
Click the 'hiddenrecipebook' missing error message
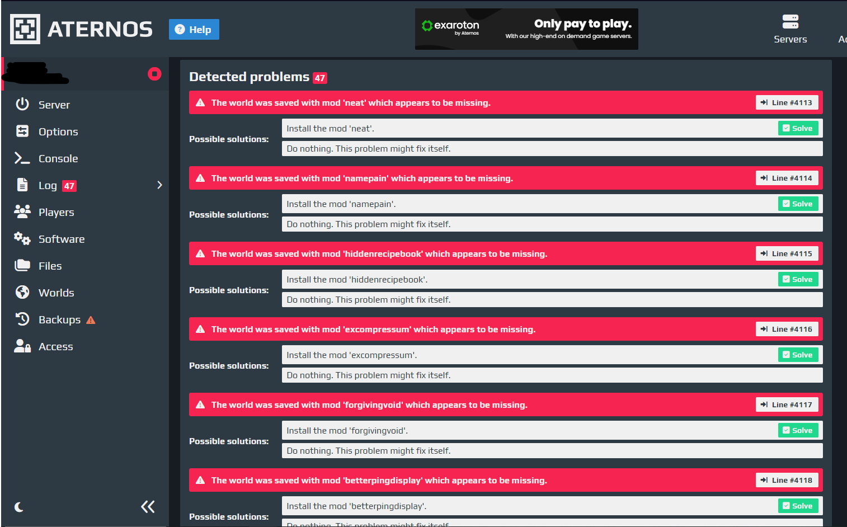[x=379, y=253]
